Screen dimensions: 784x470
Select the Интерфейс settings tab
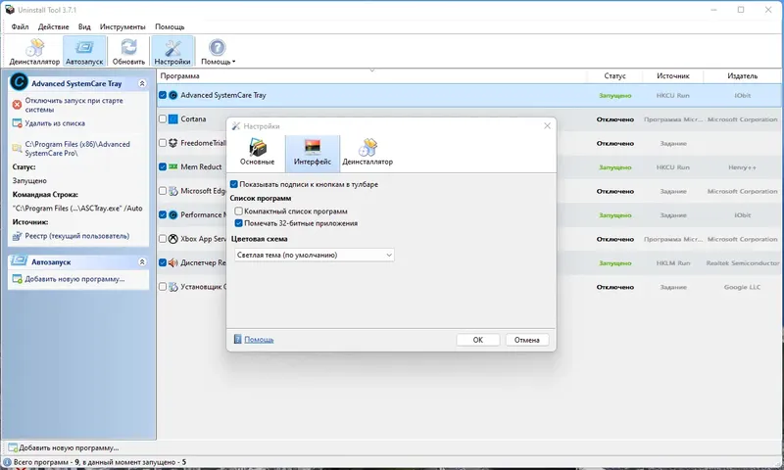pos(312,153)
